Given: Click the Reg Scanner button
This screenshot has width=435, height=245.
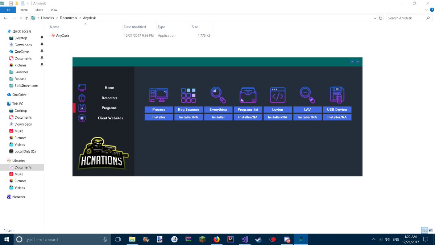Looking at the screenshot, I should 188,109.
